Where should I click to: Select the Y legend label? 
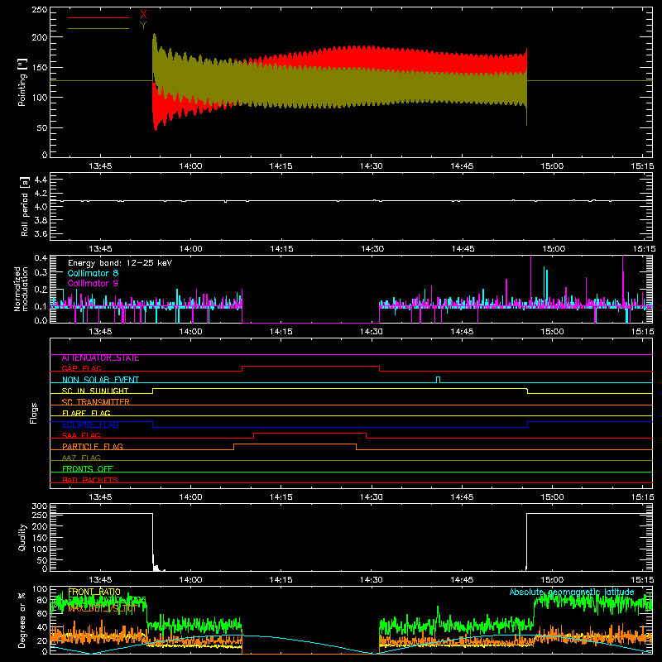[x=143, y=26]
